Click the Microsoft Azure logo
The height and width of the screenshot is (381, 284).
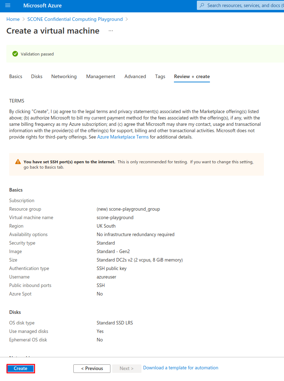tap(42, 5)
